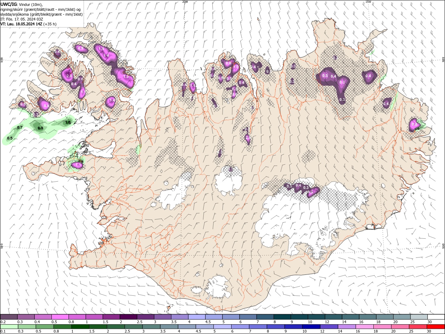
Task: Click the "rigning/skúrir" legend description line
Action: pyautogui.click(x=41, y=9)
